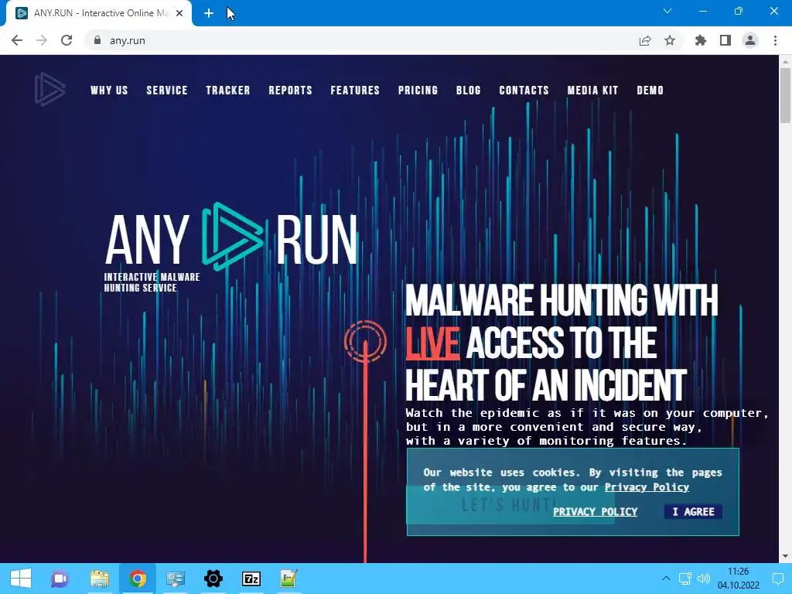Accept cookies with I AGREE button

coord(693,512)
